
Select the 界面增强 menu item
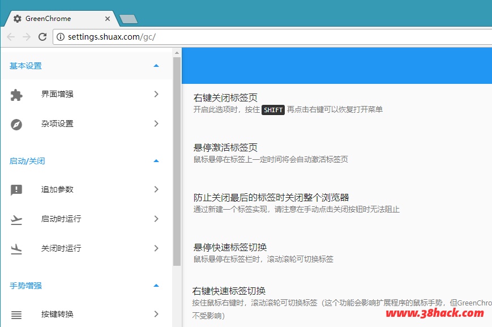point(86,94)
